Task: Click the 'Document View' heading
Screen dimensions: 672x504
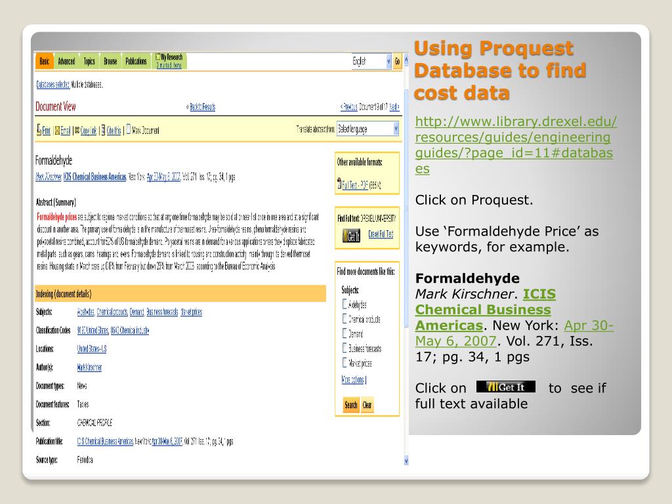Action: click(56, 106)
